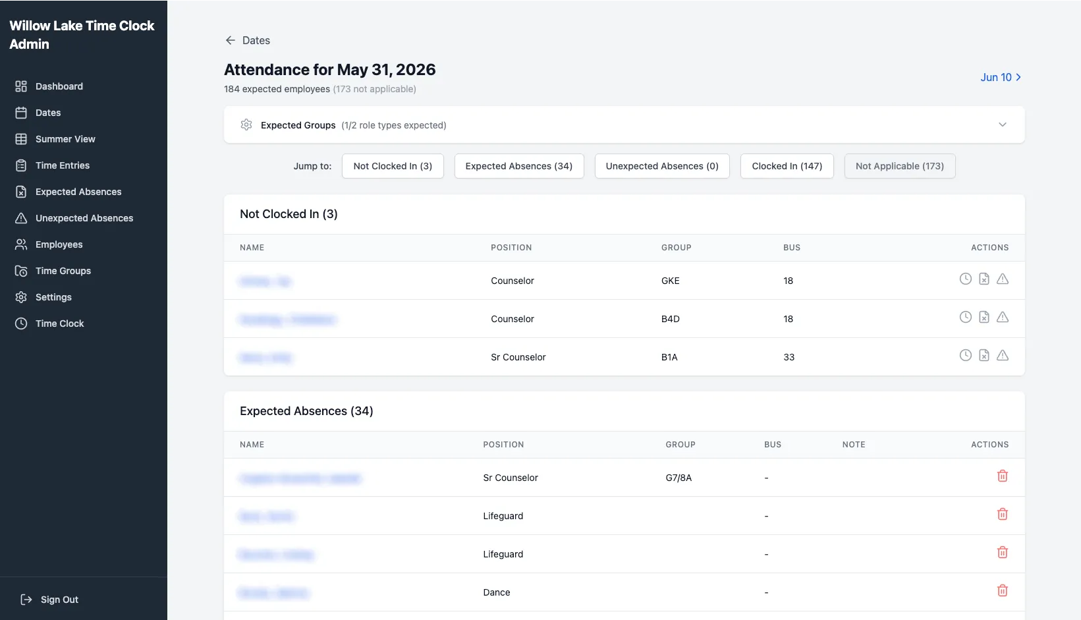This screenshot has width=1081, height=620.
Task: Click expected absence icon in GKE row
Action: pos(984,279)
